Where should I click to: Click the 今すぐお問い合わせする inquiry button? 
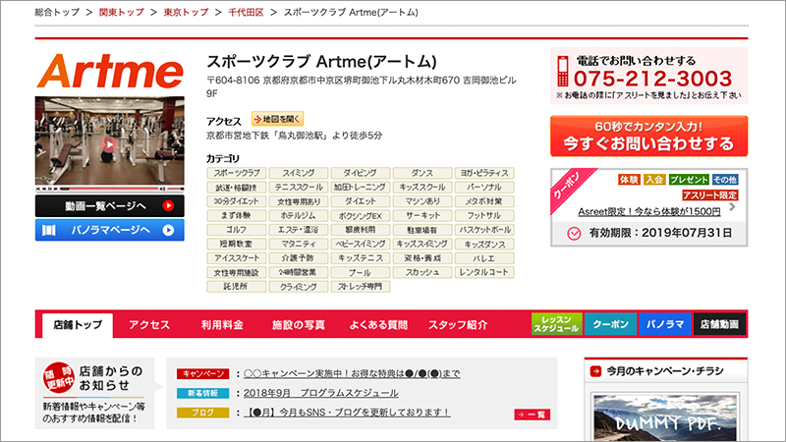[648, 137]
